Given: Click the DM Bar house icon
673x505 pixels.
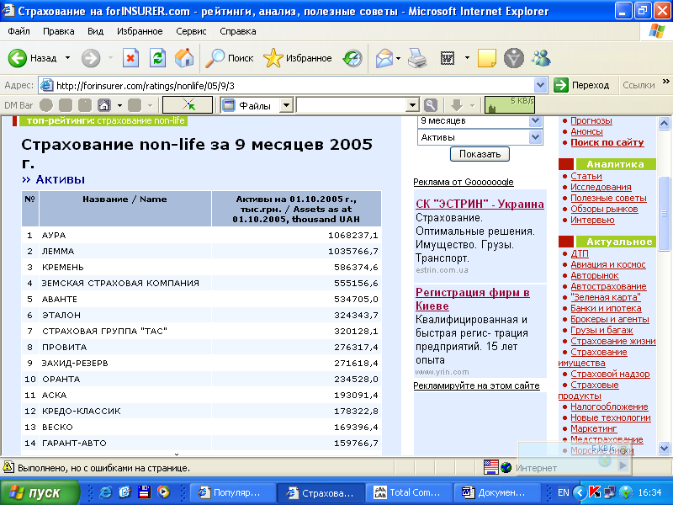Looking at the screenshot, I should tap(104, 104).
